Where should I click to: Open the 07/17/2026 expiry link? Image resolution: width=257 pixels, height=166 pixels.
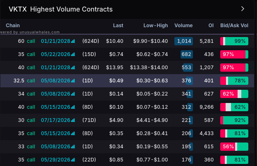pyautogui.click(x=55, y=120)
